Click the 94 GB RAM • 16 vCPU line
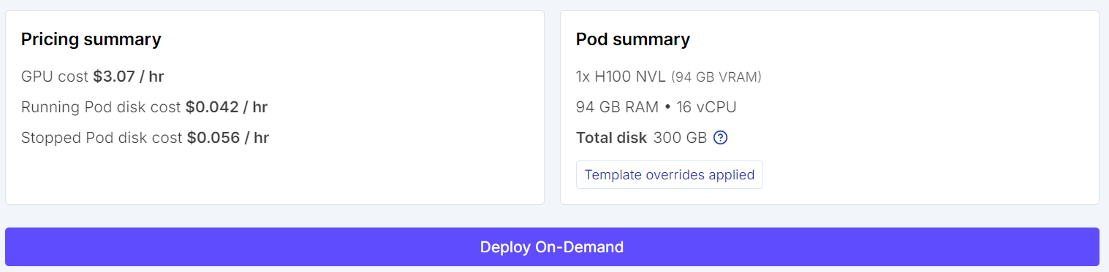 pyautogui.click(x=656, y=107)
